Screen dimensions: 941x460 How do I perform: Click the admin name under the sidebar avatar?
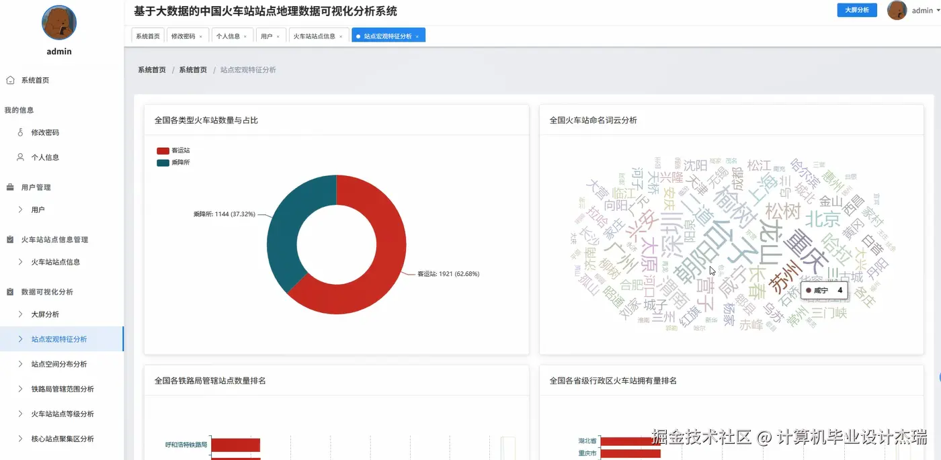(59, 52)
